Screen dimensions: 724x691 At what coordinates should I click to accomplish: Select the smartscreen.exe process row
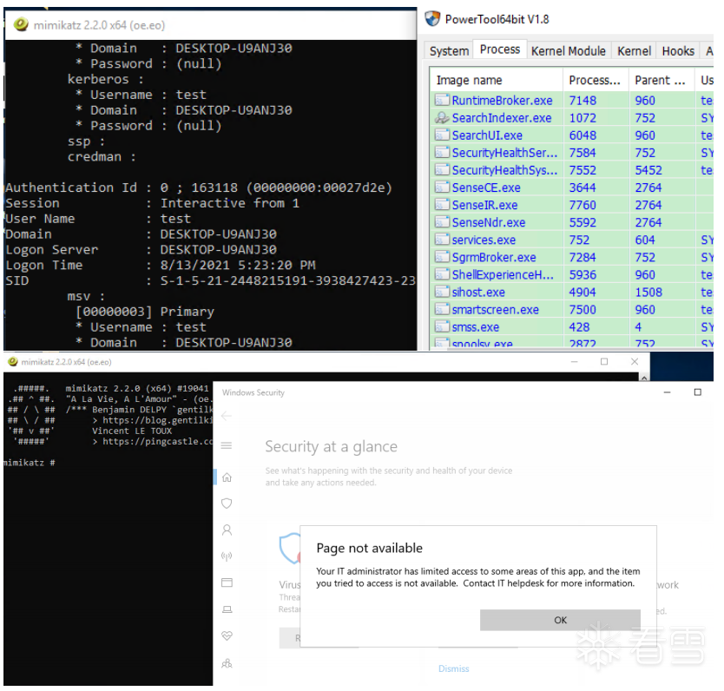click(573, 310)
